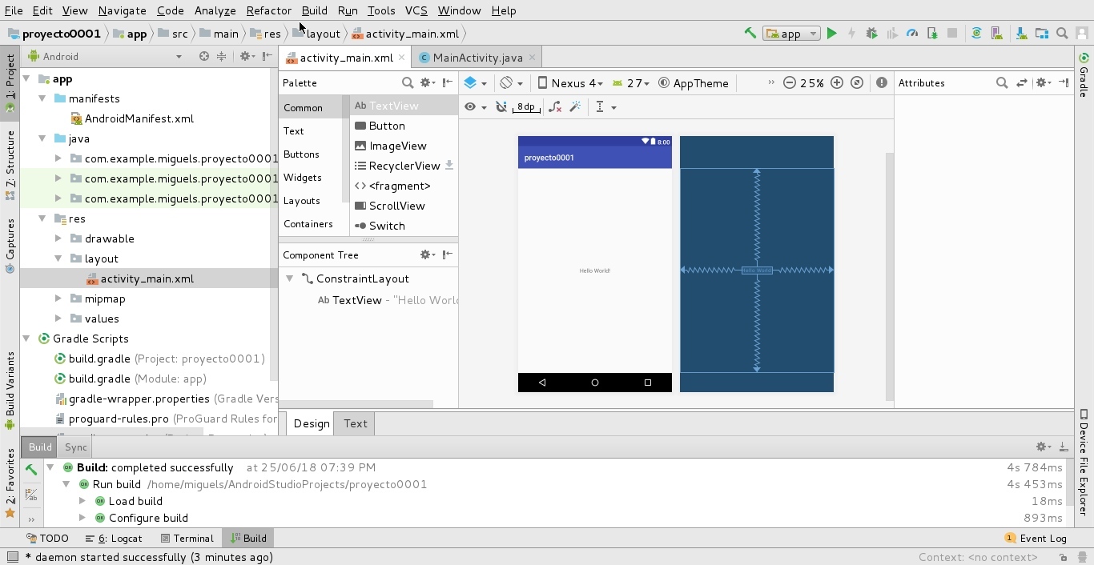Click the Infer Constraints magic wand
Viewport: 1094px width, 565px height.
point(575,106)
